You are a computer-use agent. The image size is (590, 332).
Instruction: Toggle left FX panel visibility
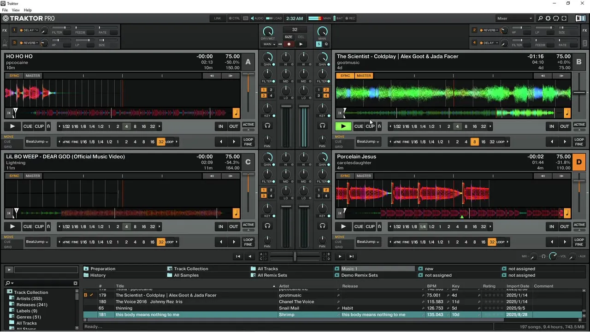point(5,30)
